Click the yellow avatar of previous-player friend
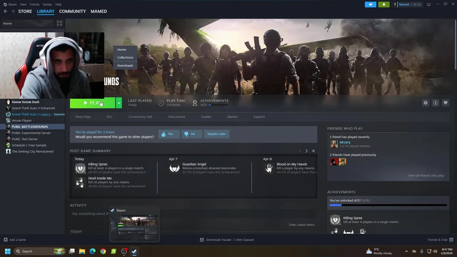457x257 pixels. (342, 162)
